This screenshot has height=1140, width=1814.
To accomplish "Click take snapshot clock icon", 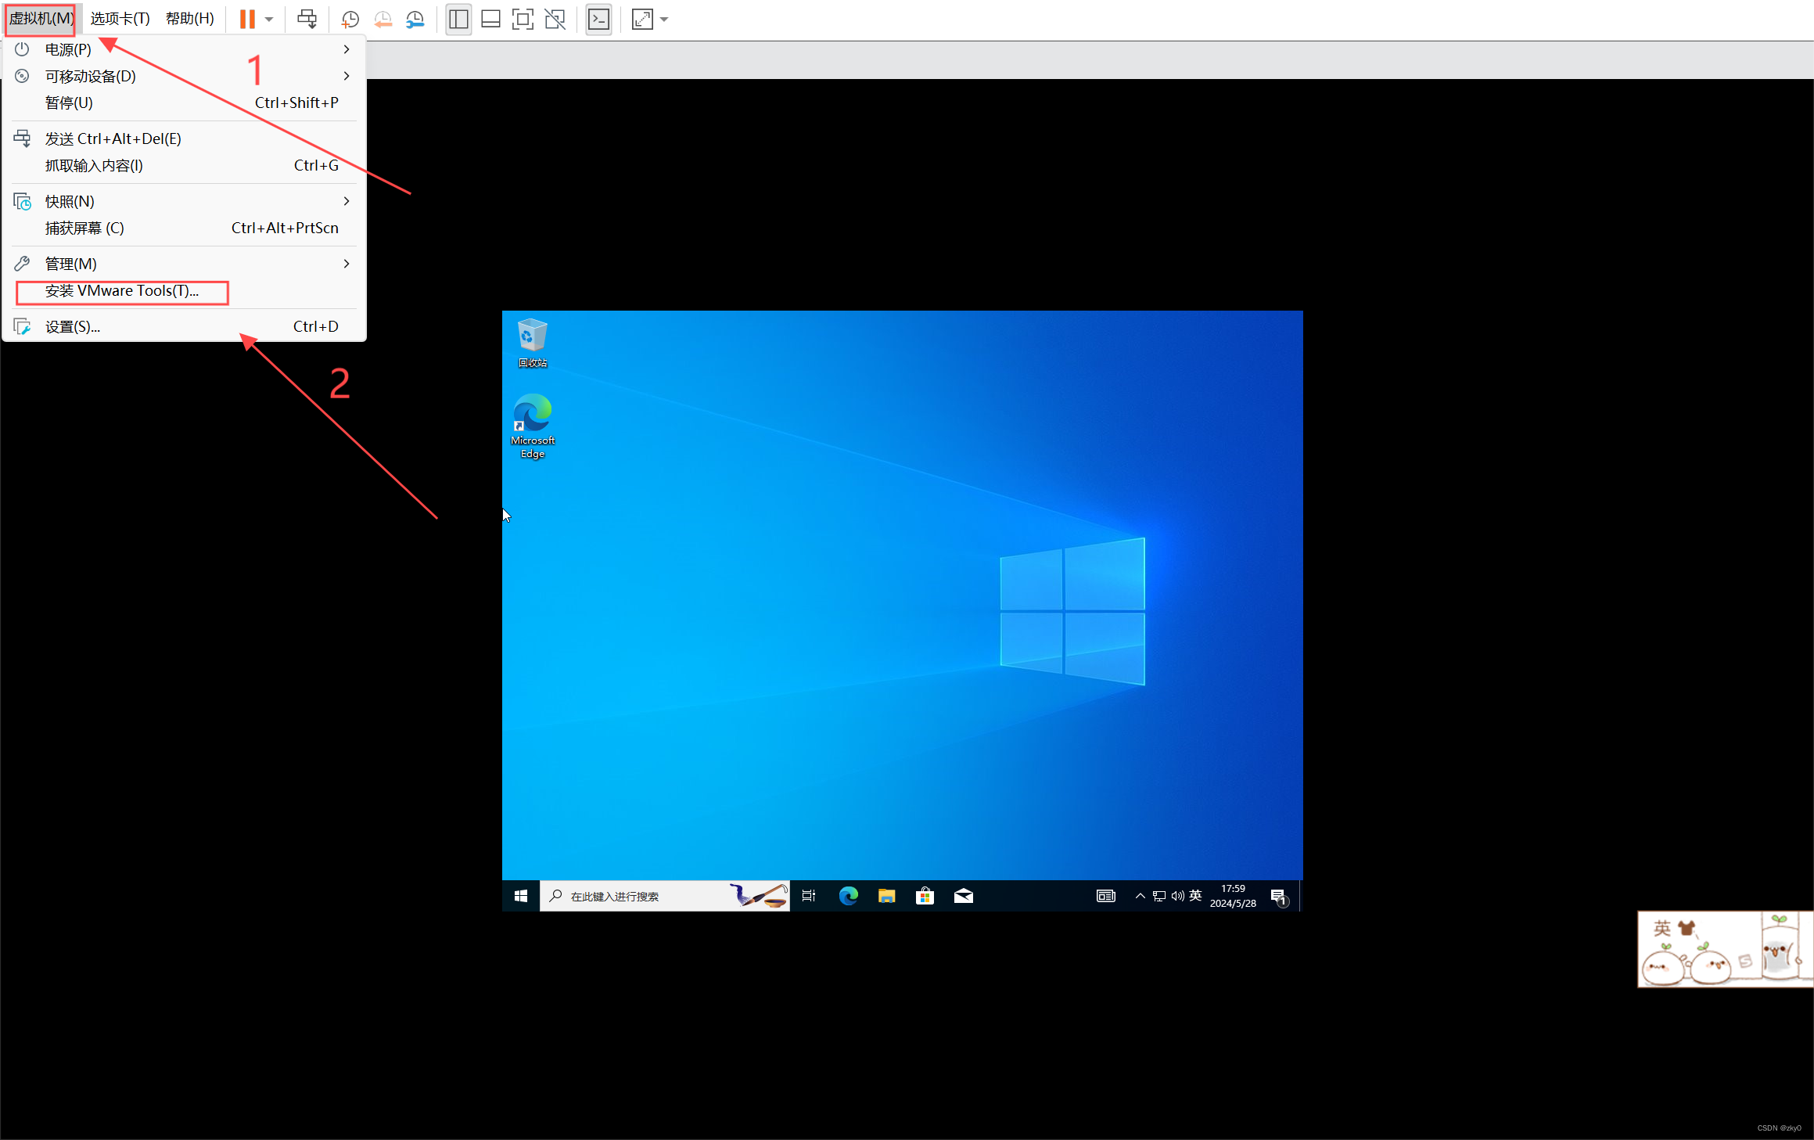I will coord(350,19).
